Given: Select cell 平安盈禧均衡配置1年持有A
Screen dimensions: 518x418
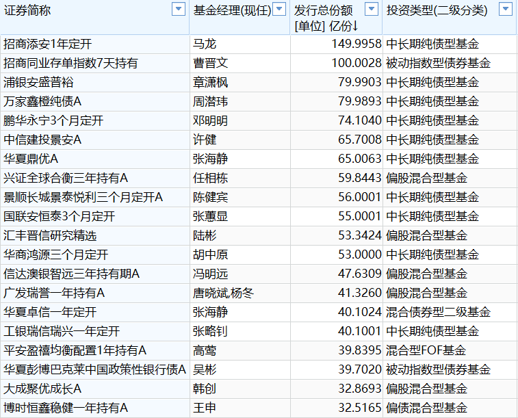Looking at the screenshot, I should pyautogui.click(x=95, y=350).
